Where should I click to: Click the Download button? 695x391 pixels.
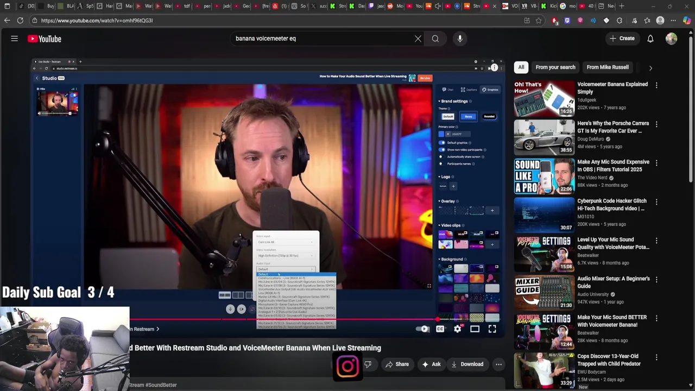(467, 364)
